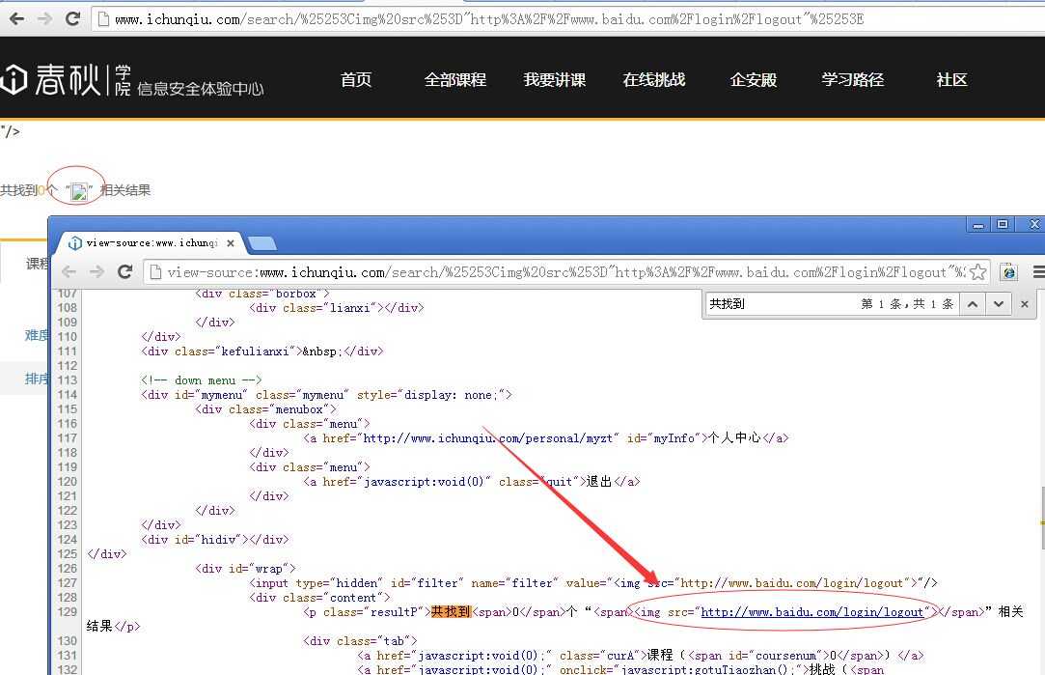
Task: Jump to next find match
Action: coord(999,304)
